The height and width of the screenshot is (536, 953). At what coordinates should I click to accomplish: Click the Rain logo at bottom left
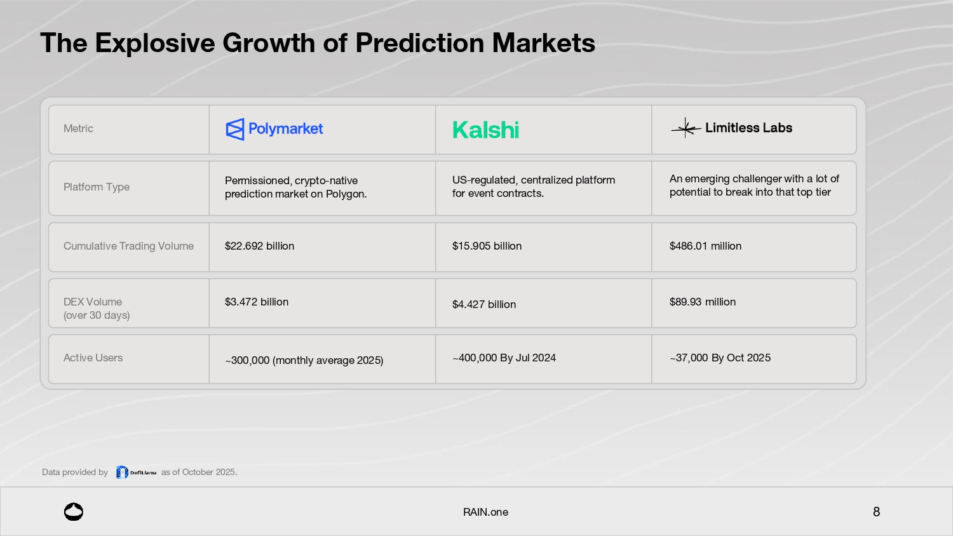pyautogui.click(x=74, y=512)
